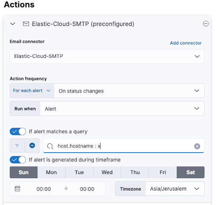Deselect the Sat day button
The height and width of the screenshot is (205, 218).
[x=191, y=172]
